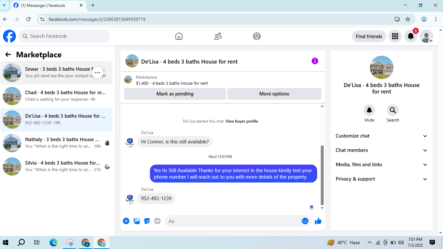Open Windows taskbar search icon
The width and height of the screenshot is (443, 249).
click(21, 242)
